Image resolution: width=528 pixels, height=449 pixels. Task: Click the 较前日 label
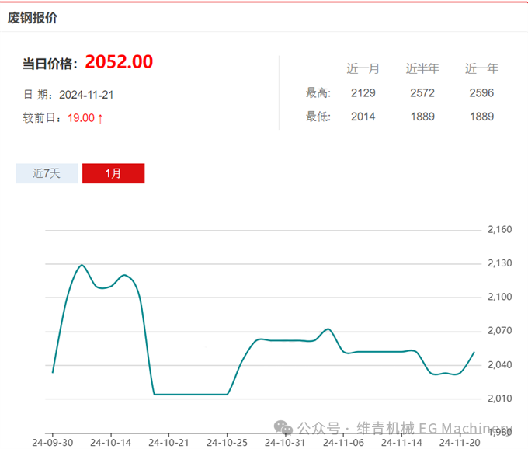pyautogui.click(x=42, y=118)
